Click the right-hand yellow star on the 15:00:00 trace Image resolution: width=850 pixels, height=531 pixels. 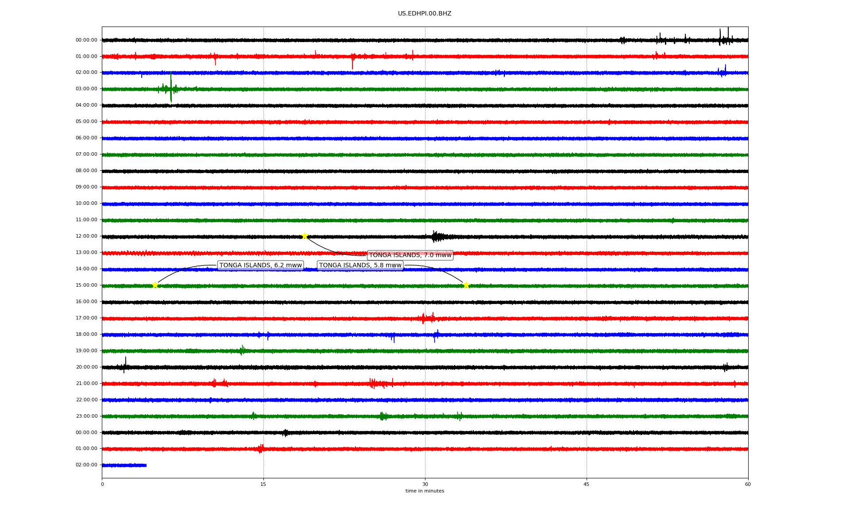click(466, 285)
